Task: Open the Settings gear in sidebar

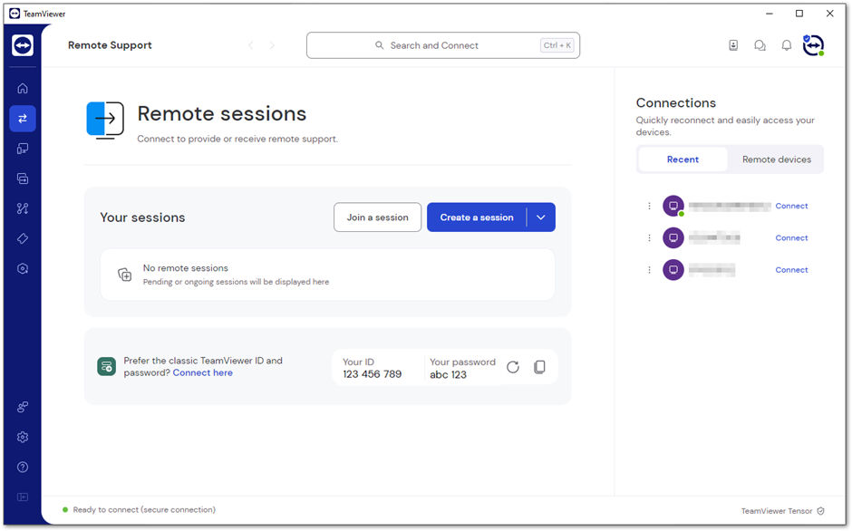Action: pos(23,437)
